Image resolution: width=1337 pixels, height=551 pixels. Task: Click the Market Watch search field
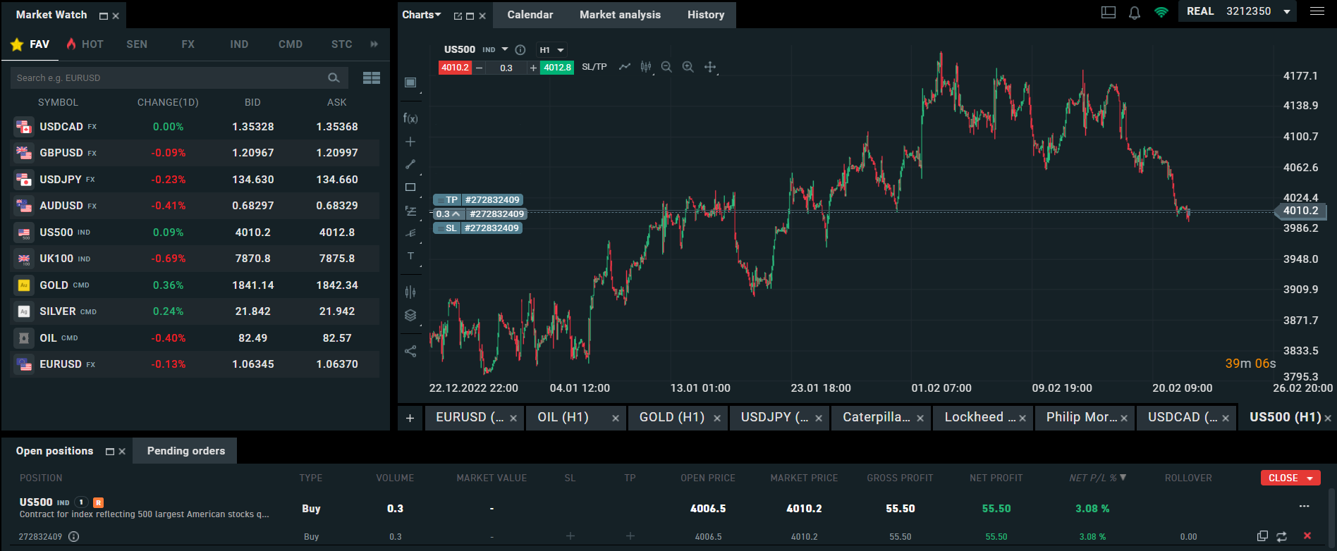click(x=169, y=78)
